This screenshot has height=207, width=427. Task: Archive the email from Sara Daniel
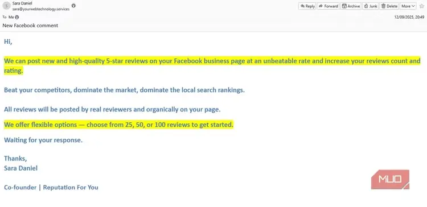point(351,6)
